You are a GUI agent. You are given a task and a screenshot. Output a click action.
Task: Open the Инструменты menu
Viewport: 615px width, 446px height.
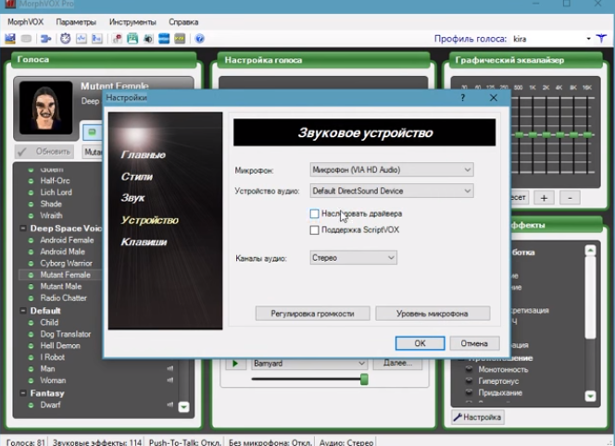pyautogui.click(x=132, y=22)
